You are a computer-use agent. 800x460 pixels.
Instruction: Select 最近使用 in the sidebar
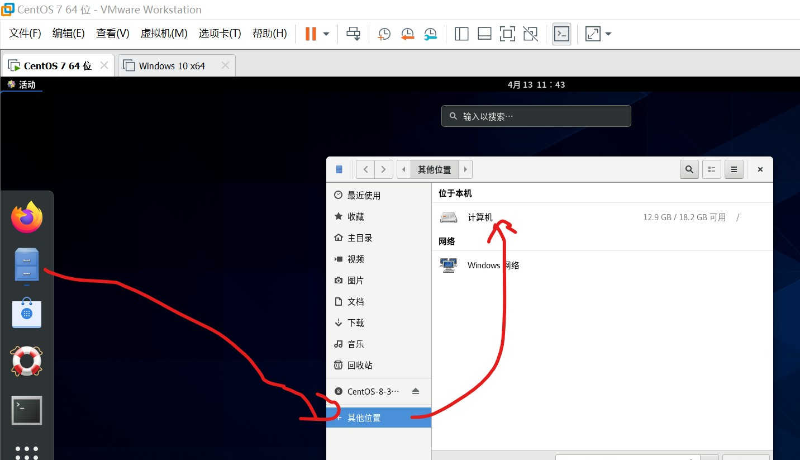click(379, 195)
